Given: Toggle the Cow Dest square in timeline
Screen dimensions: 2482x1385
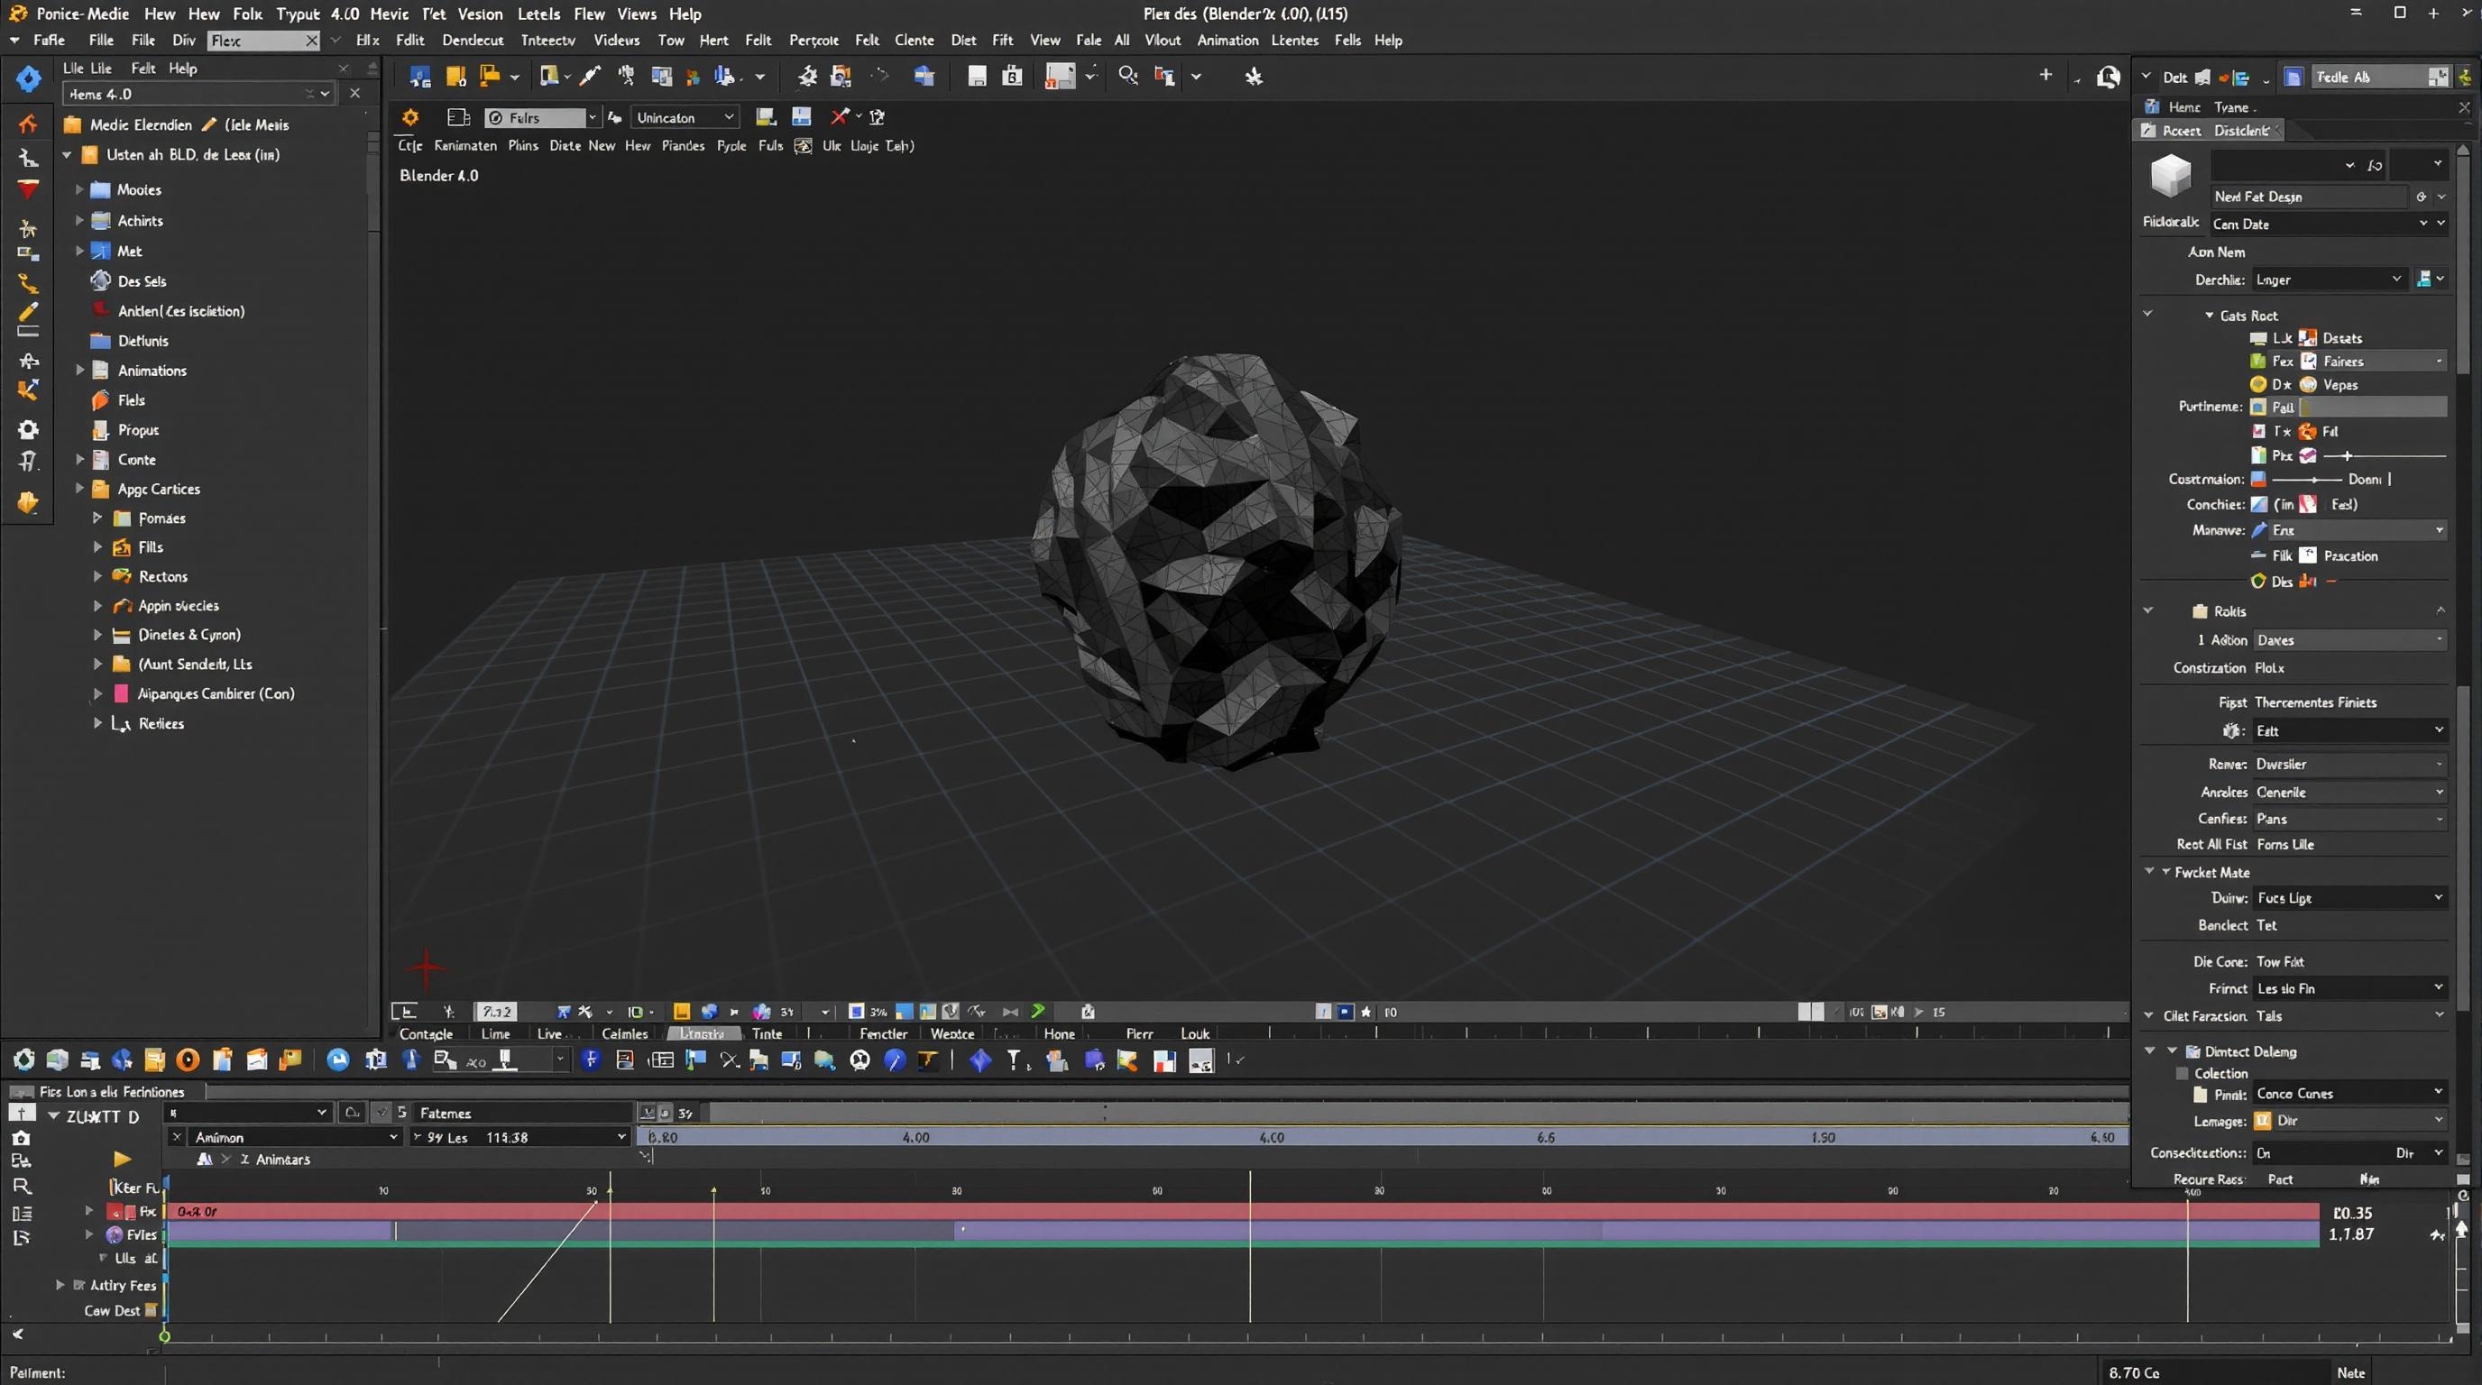Looking at the screenshot, I should [151, 1310].
